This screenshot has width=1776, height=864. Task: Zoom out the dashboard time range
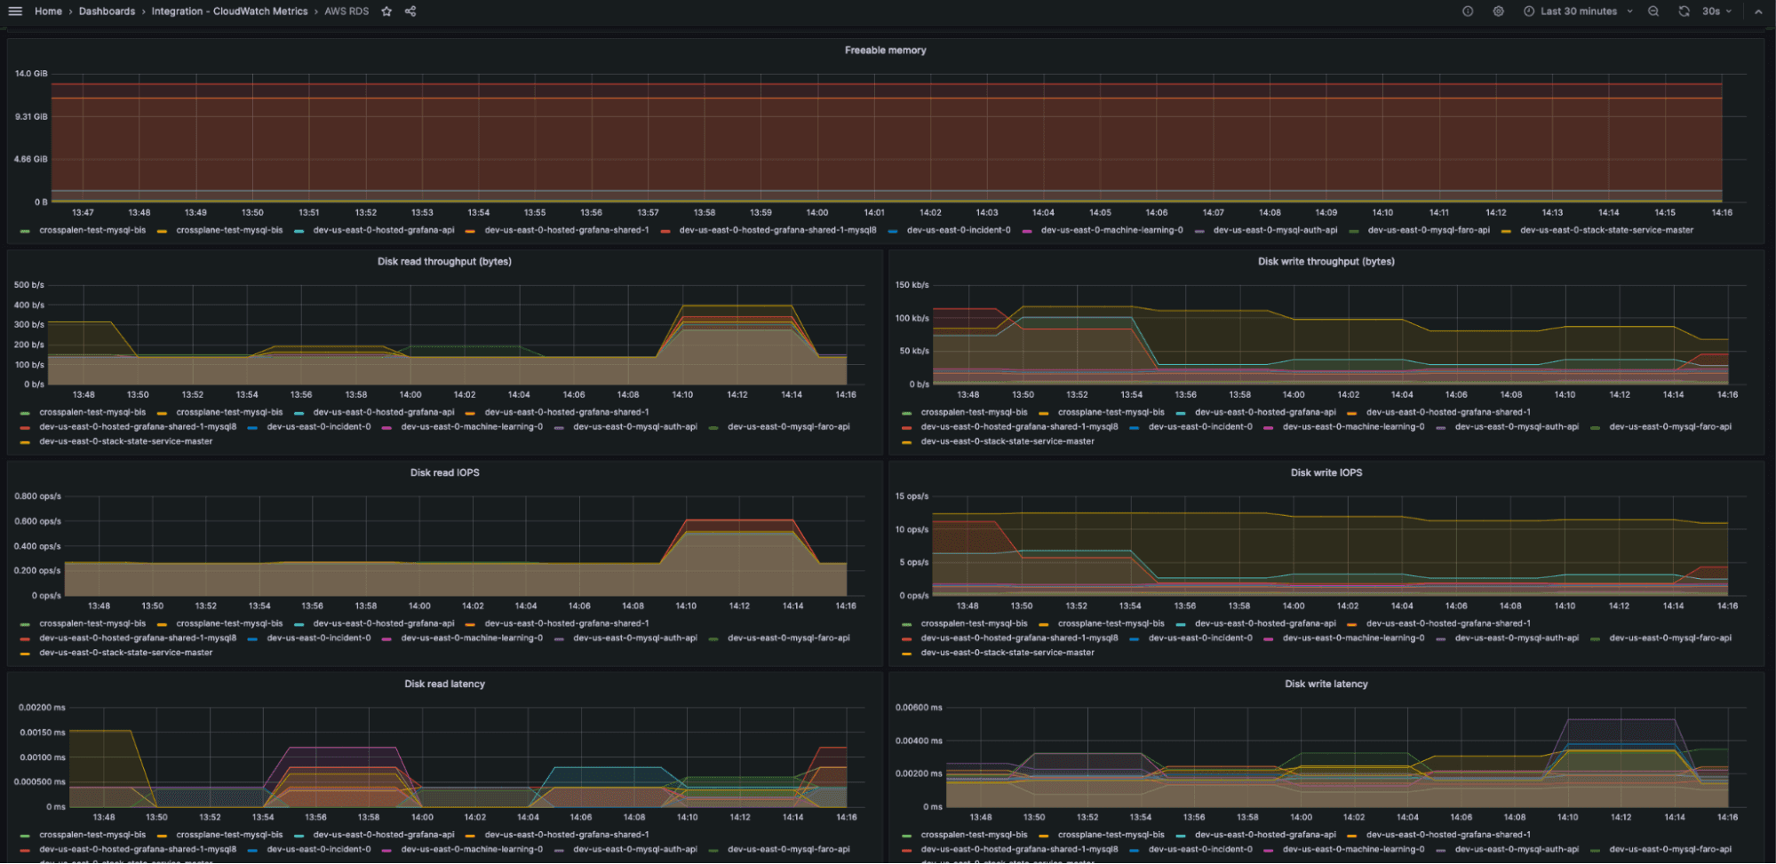click(1653, 12)
